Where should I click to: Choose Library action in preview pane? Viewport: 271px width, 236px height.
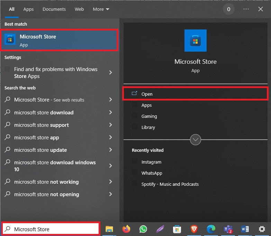coord(196,127)
